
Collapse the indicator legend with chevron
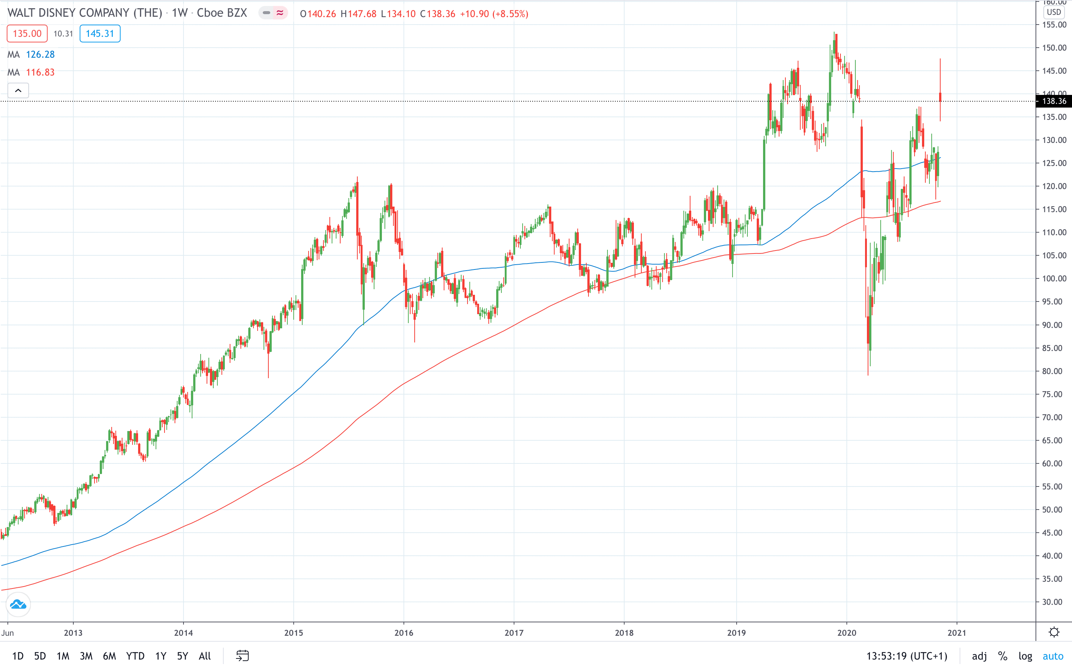[18, 90]
